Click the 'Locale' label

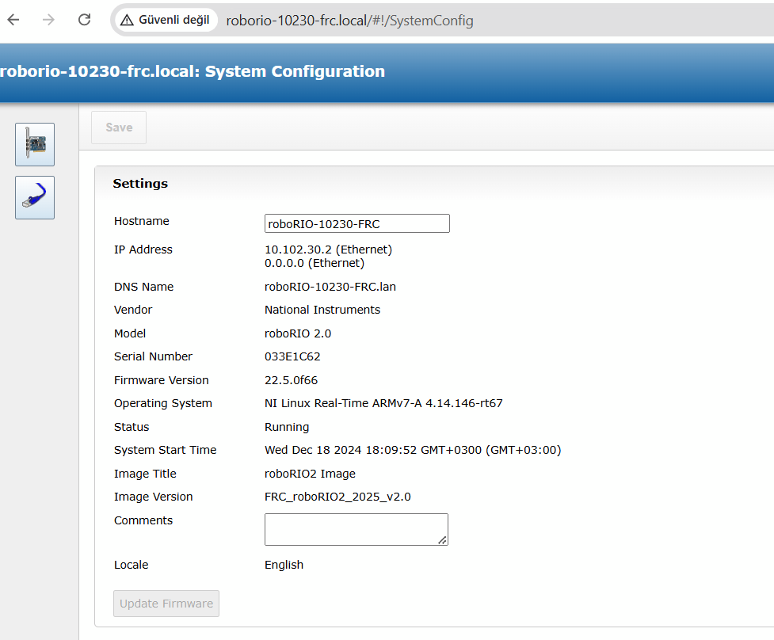pos(132,565)
